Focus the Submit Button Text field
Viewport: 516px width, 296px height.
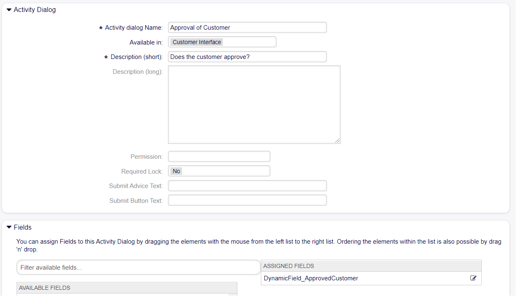[x=247, y=201]
